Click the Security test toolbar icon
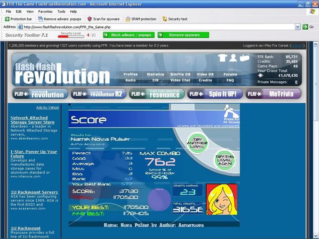Screen dimensions: 319x239 tap(165, 19)
